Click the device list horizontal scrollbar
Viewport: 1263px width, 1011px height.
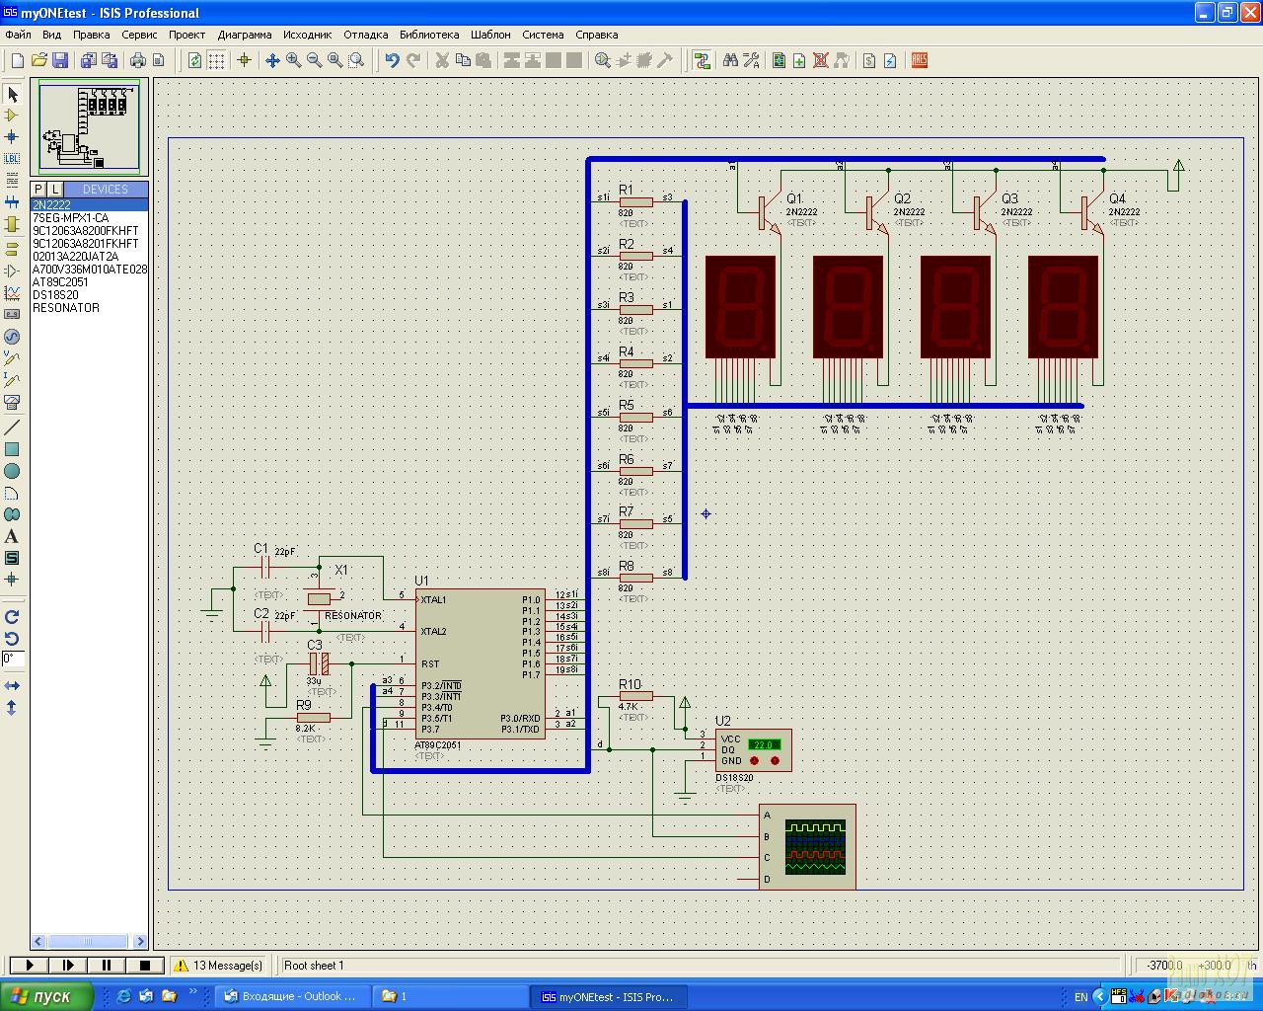click(89, 941)
